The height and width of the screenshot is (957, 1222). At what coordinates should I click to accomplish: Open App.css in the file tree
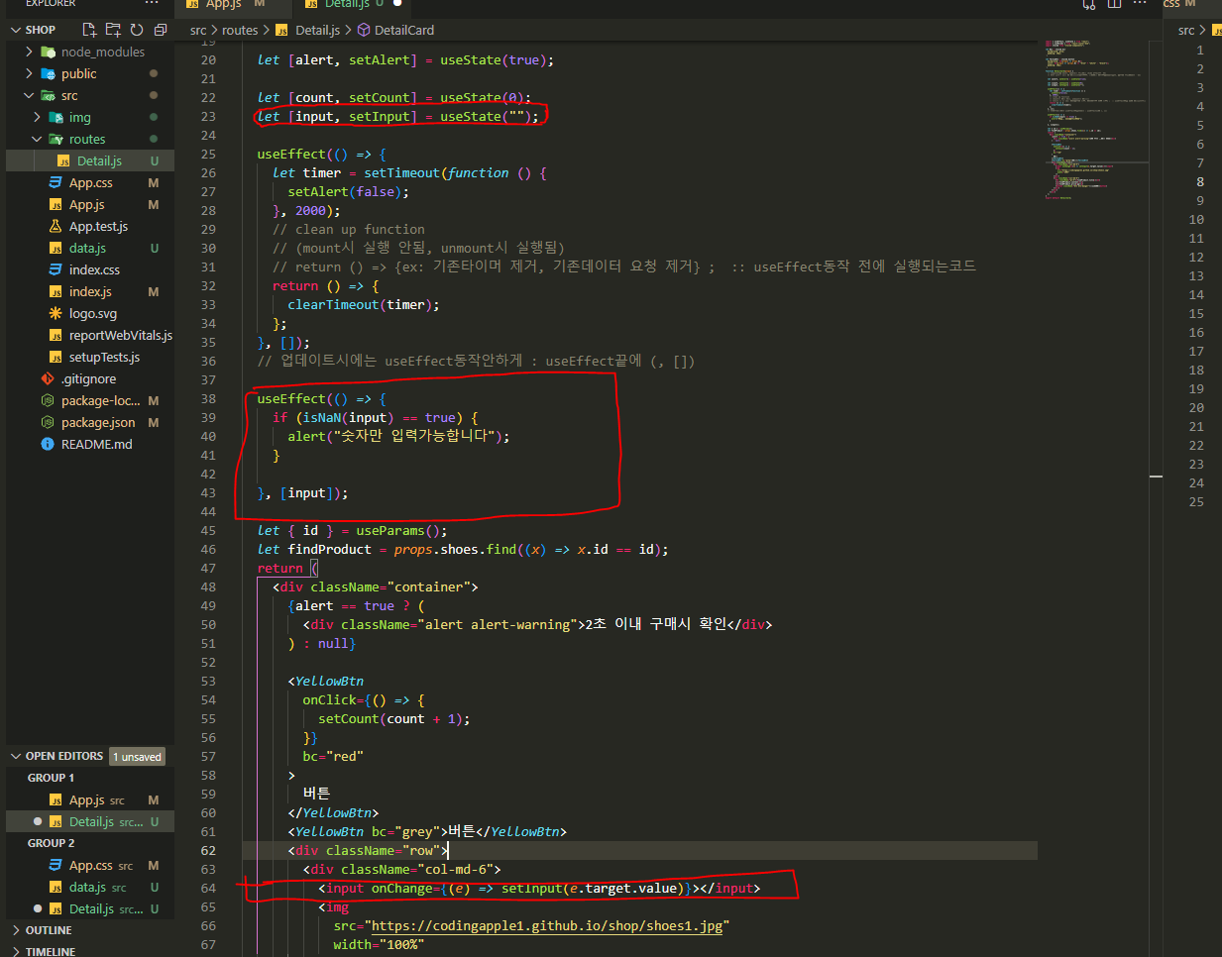tap(90, 182)
